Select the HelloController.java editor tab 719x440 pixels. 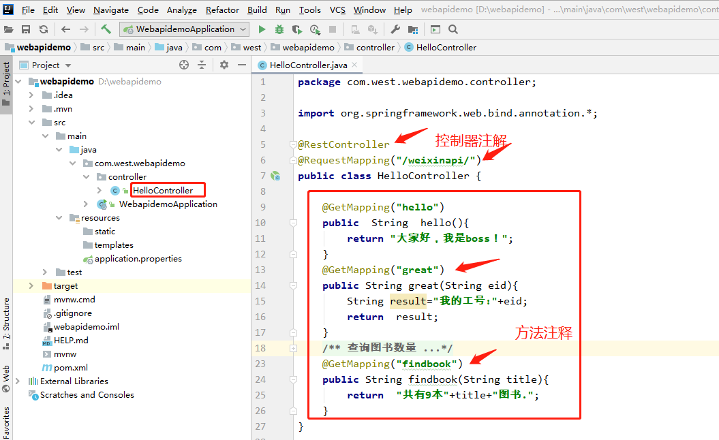pos(307,65)
